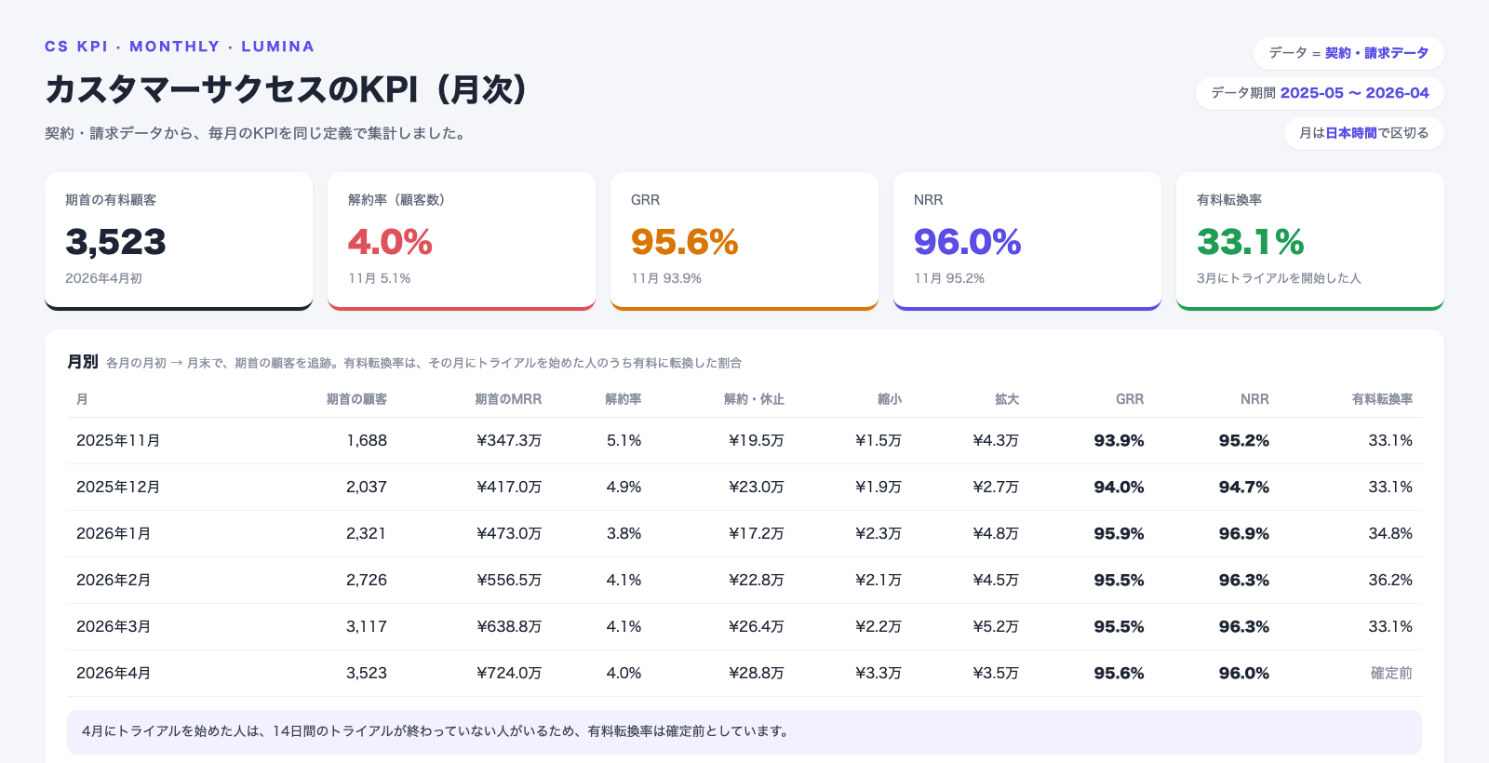The width and height of the screenshot is (1489, 763).
Task: Click the "11月 95.2%" caption in NRR card
Action: pyautogui.click(x=949, y=278)
